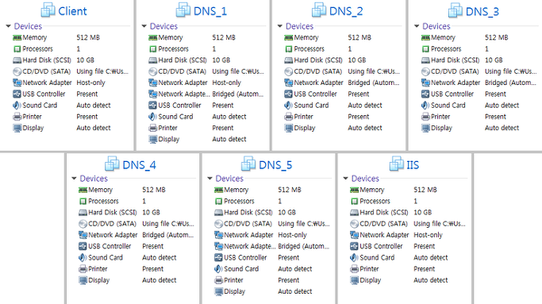Select Printer label in DNS_3
Viewport: 542px width, 304px height.
click(x=440, y=117)
